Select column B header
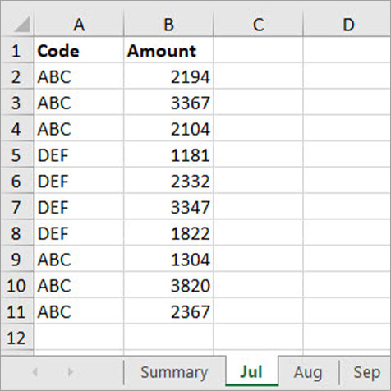This screenshot has width=391, height=391. (x=168, y=25)
